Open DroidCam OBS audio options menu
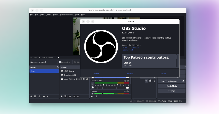This screenshot has height=114, width=219. 93,84
